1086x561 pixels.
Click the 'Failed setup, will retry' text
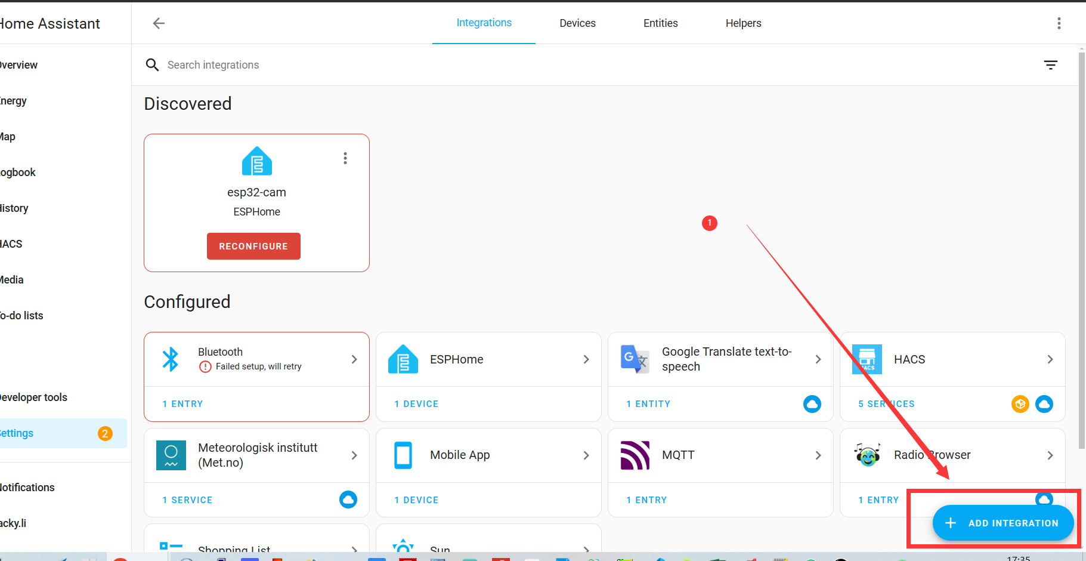click(259, 366)
